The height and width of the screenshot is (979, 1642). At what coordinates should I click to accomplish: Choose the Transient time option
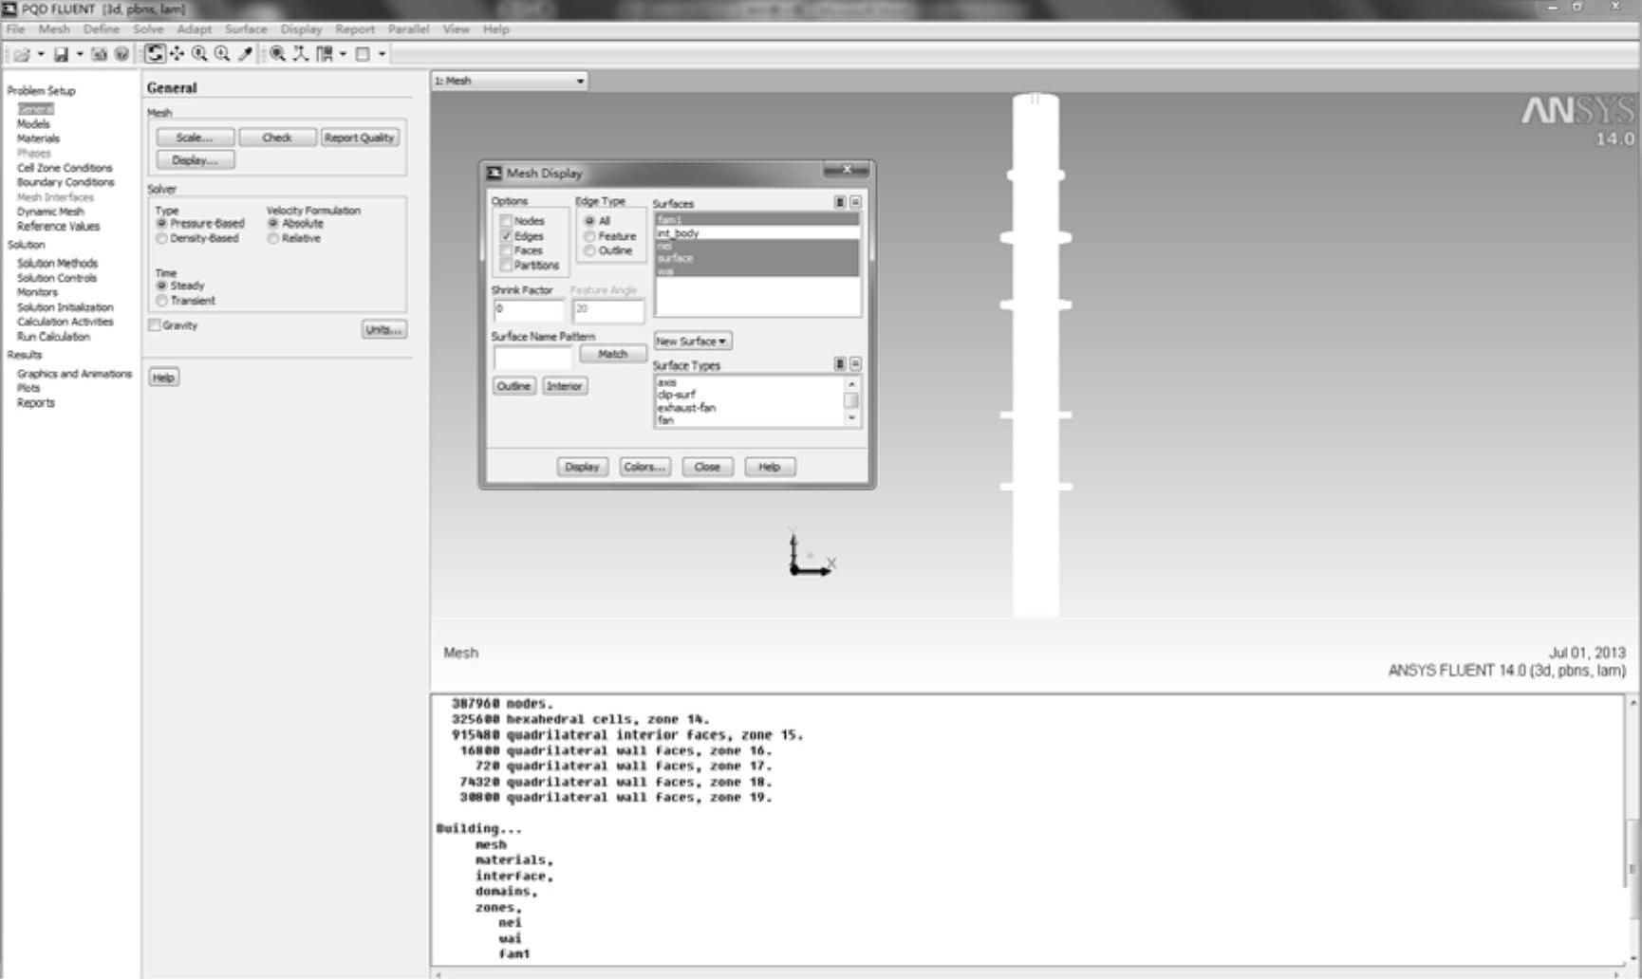(162, 301)
